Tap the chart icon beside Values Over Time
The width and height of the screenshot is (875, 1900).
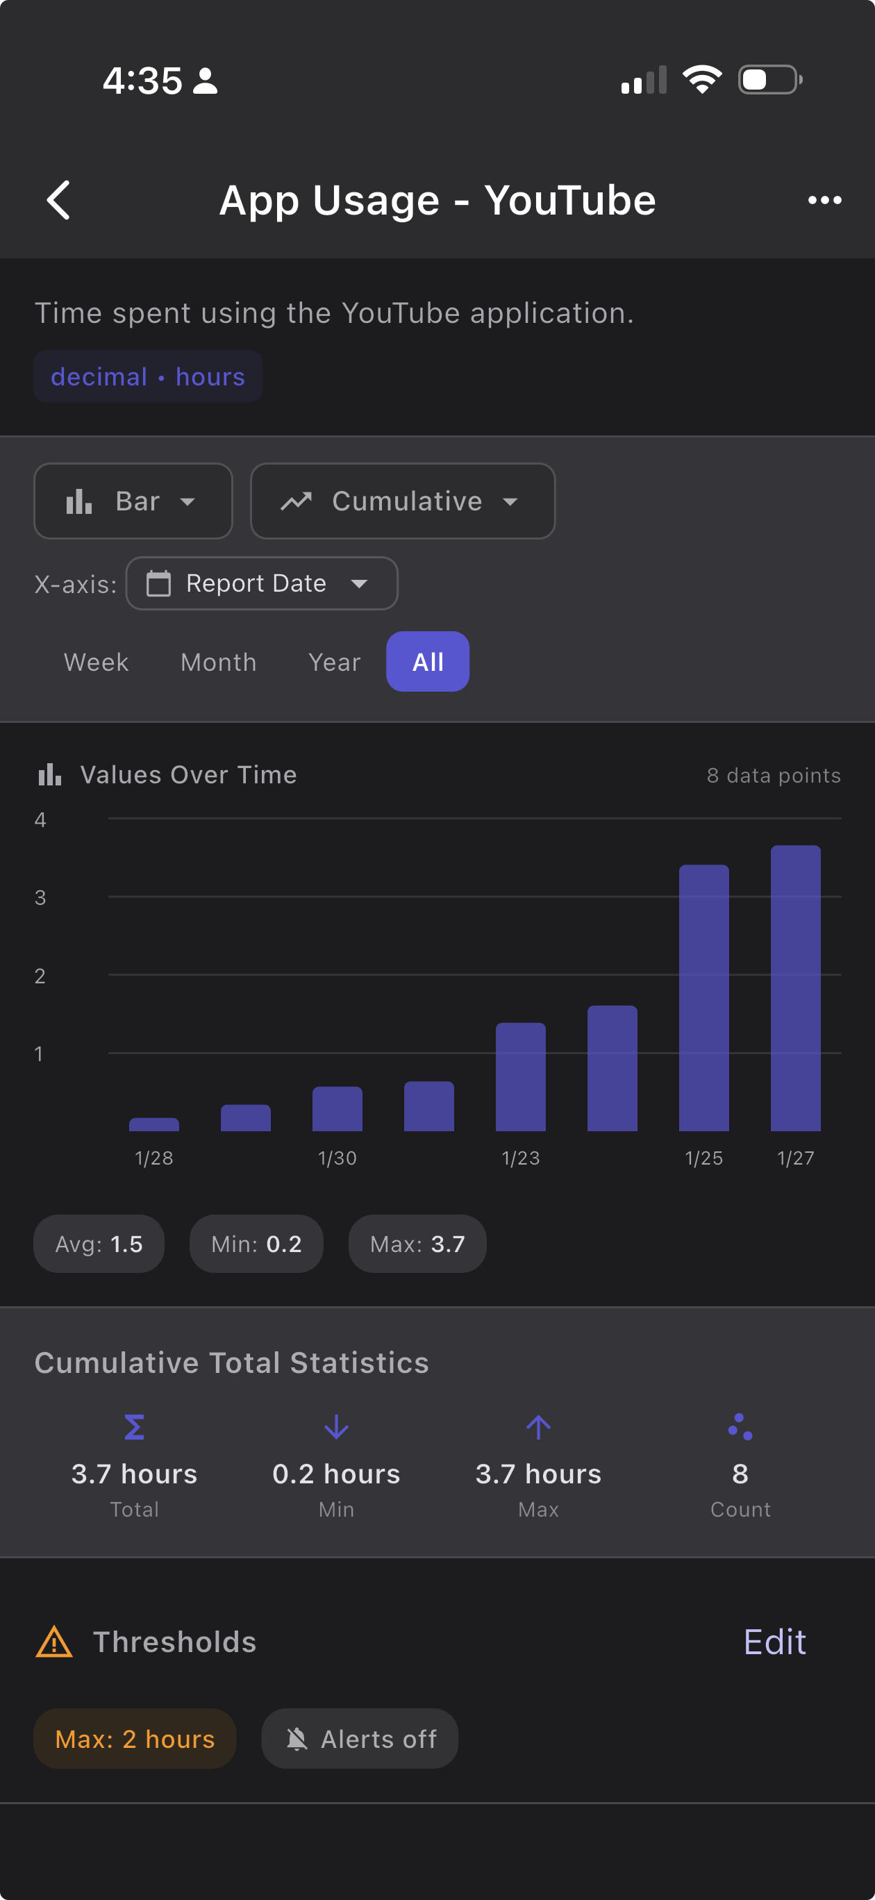(49, 774)
